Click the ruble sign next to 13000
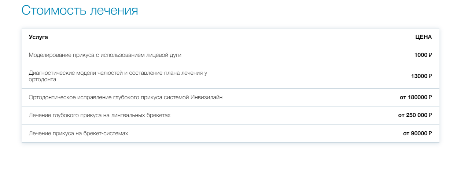The width and height of the screenshot is (457, 171). pyautogui.click(x=430, y=76)
